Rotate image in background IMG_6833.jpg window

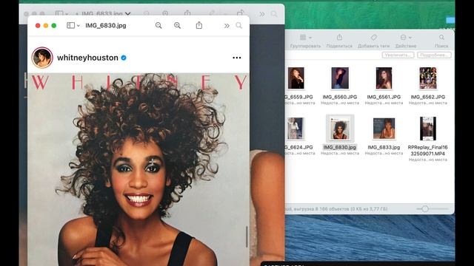pyautogui.click(x=240, y=13)
